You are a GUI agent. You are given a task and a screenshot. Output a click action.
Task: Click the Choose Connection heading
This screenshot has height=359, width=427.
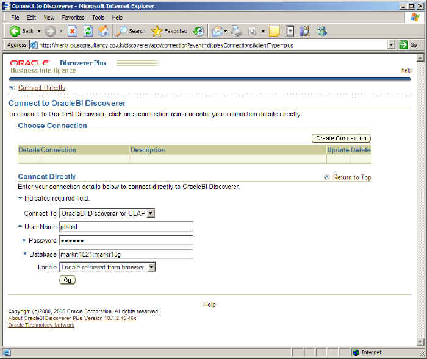pos(52,126)
